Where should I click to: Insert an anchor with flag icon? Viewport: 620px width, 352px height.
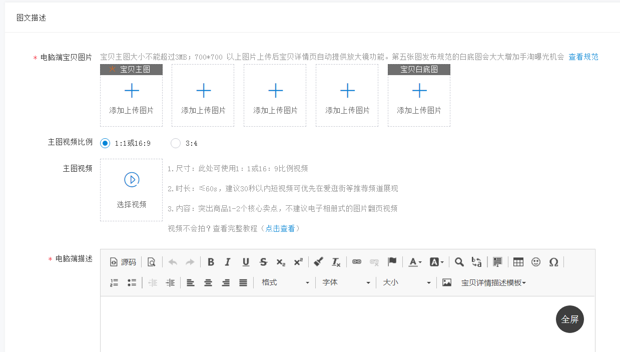(x=392, y=262)
